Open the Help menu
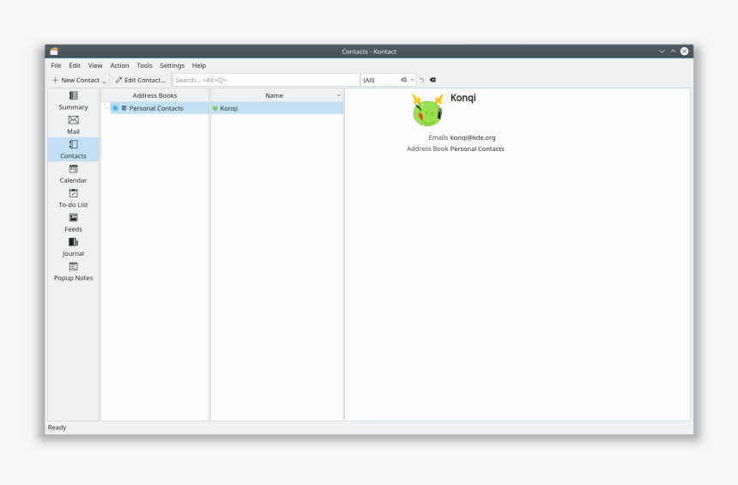 click(198, 65)
